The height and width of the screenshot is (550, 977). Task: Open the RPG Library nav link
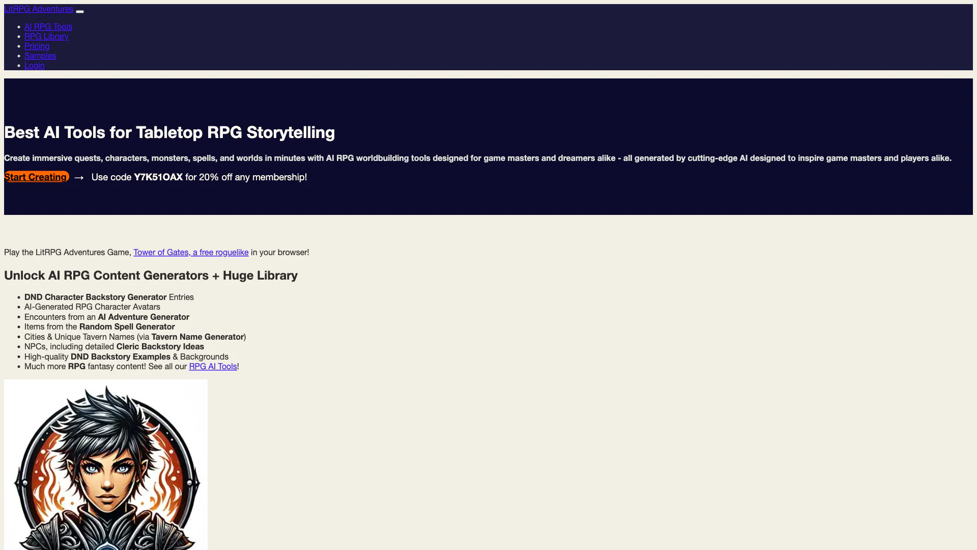(x=46, y=37)
